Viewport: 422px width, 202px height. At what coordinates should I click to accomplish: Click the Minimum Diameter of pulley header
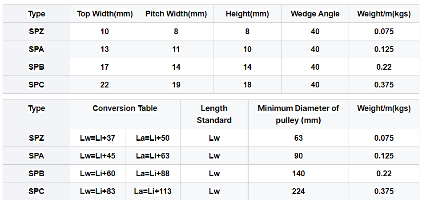298,114
